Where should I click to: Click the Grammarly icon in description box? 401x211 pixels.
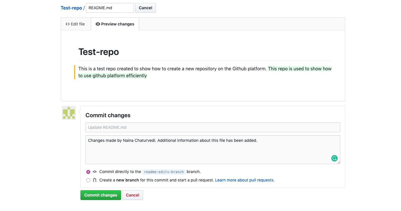click(335, 158)
